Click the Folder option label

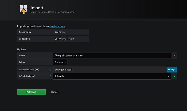(x=22, y=62)
